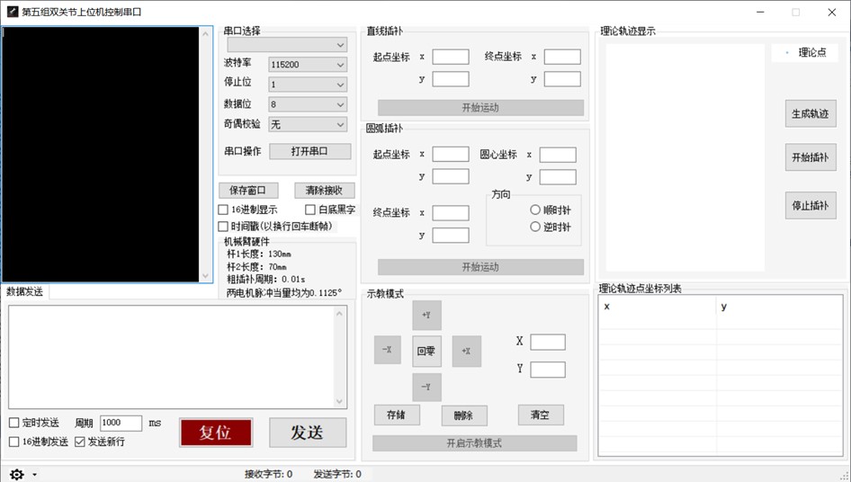Click the 保存窗口 button
Viewport: 851px width, 482px height.
(x=248, y=191)
